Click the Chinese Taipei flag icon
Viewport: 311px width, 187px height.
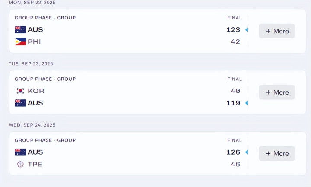coord(20,164)
